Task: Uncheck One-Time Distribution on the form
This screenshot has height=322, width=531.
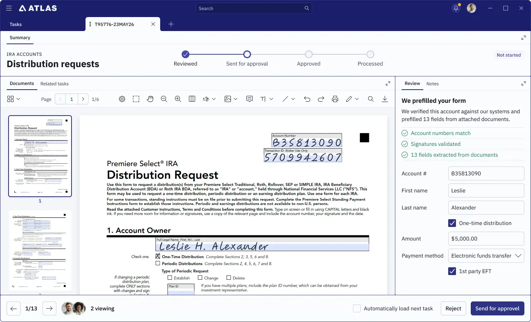Action: [x=158, y=256]
